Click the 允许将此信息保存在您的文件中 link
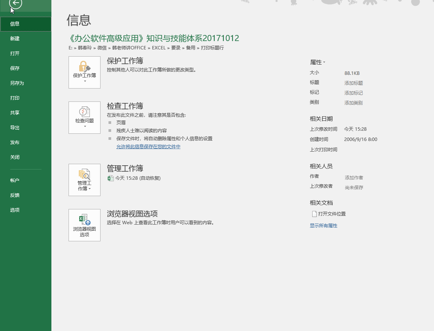Screen dimensions: 434x331 coord(148,147)
